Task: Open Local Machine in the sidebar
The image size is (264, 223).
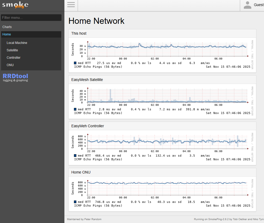Action: tap(17, 43)
